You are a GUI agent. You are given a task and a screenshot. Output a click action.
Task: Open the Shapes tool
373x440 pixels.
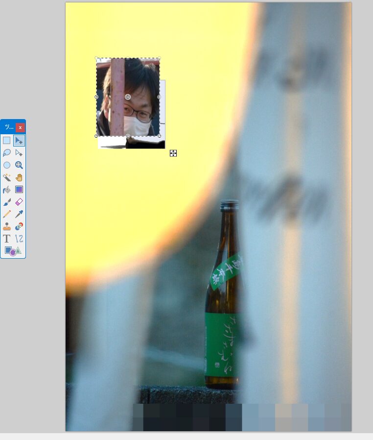pyautogui.click(x=13, y=251)
